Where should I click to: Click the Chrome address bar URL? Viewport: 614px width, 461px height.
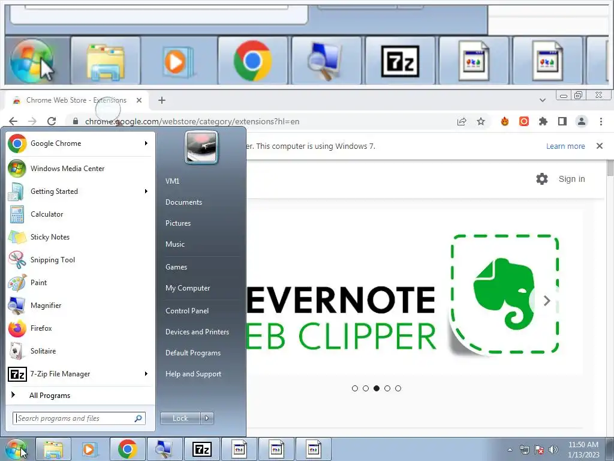click(192, 121)
